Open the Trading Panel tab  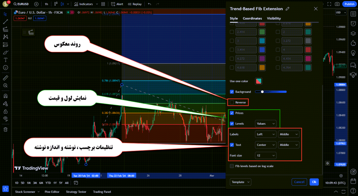coord(102,192)
